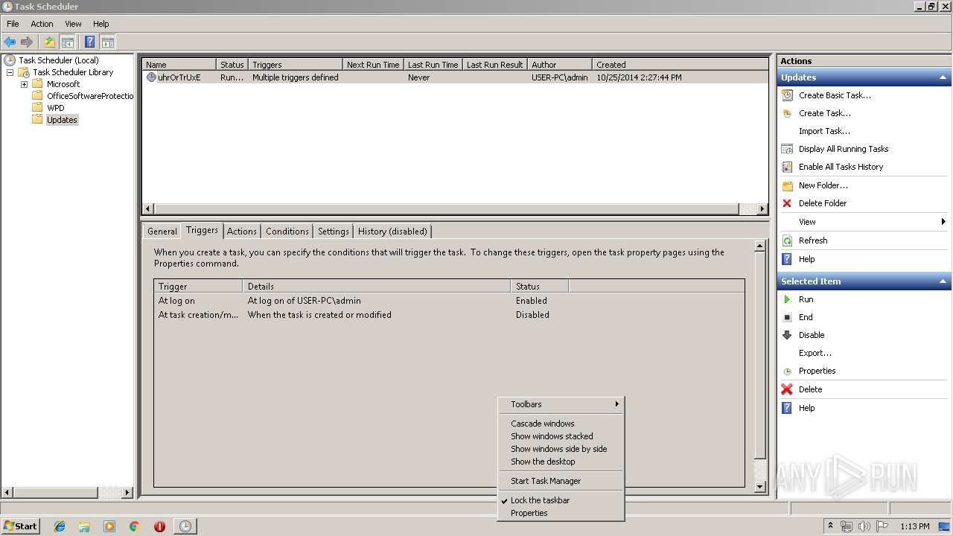Click Create Task… action link
The image size is (953, 536).
tap(824, 113)
